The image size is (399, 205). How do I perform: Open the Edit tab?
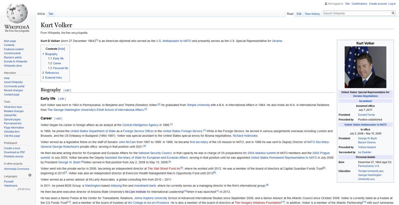click(x=299, y=14)
